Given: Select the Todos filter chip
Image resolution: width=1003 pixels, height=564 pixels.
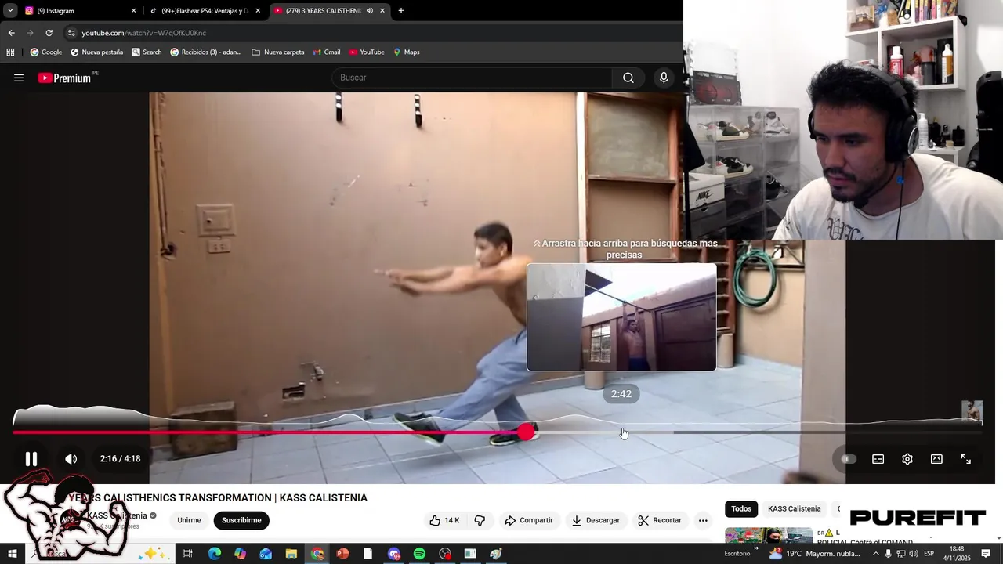Looking at the screenshot, I should pos(741,509).
